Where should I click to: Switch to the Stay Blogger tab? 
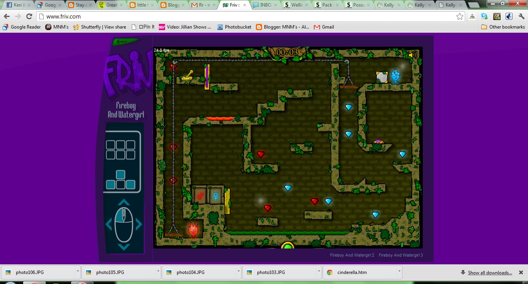coord(80,5)
